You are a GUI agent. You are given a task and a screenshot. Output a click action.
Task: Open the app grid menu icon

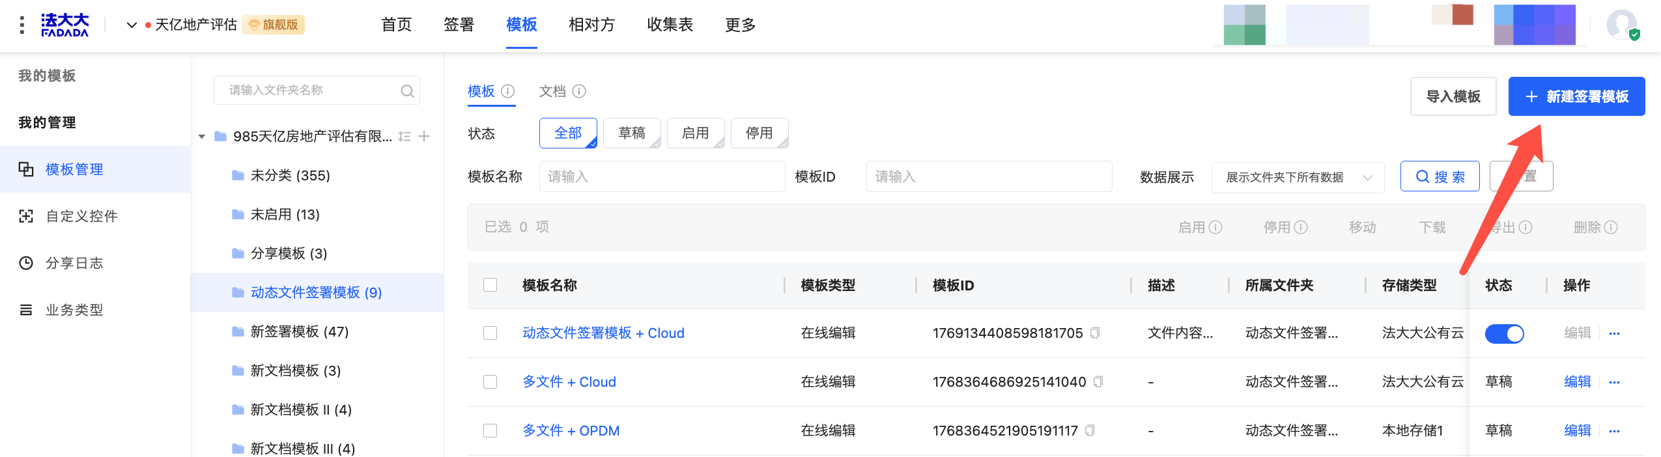(22, 25)
